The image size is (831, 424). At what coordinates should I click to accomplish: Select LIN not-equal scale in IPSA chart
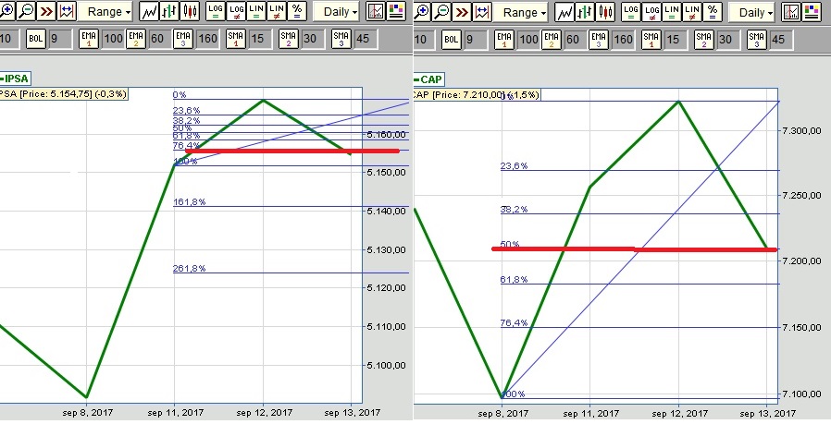coord(277,11)
